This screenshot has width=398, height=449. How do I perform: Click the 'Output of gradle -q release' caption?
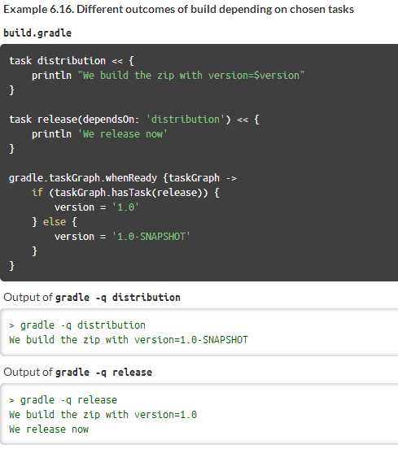tap(77, 373)
